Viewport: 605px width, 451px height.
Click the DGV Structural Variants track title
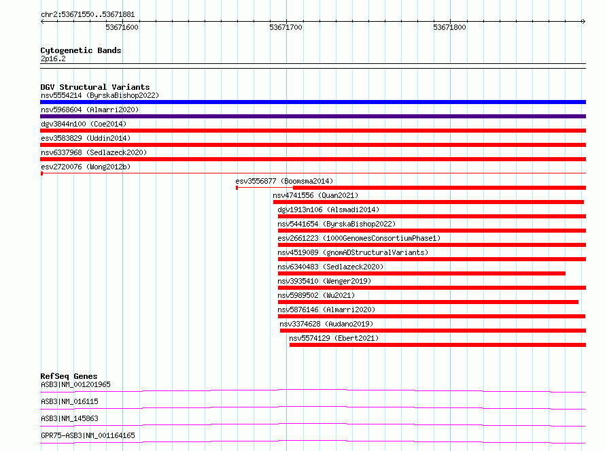95,87
